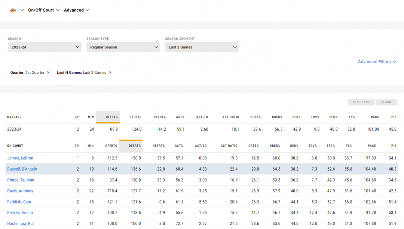
Task: Sort Overall table by EFG% column
Action: click(x=333, y=117)
